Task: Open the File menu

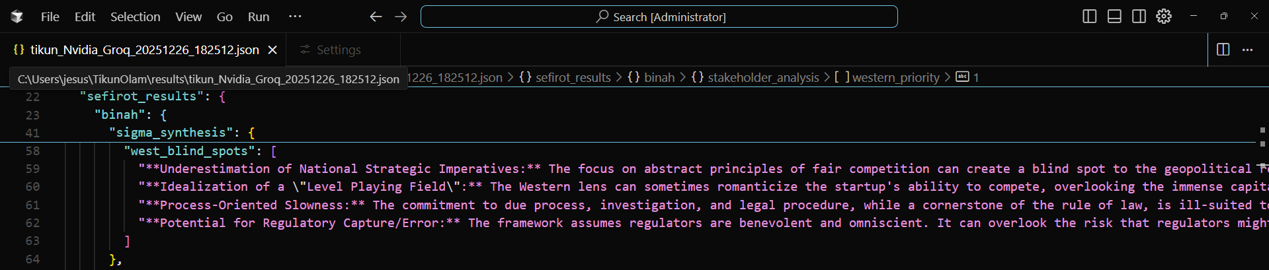Action: pyautogui.click(x=50, y=17)
